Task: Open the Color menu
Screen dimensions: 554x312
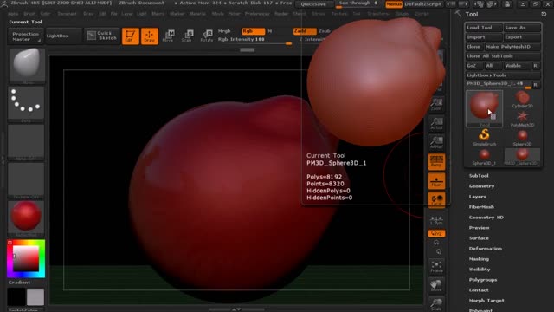Action: click(45, 14)
